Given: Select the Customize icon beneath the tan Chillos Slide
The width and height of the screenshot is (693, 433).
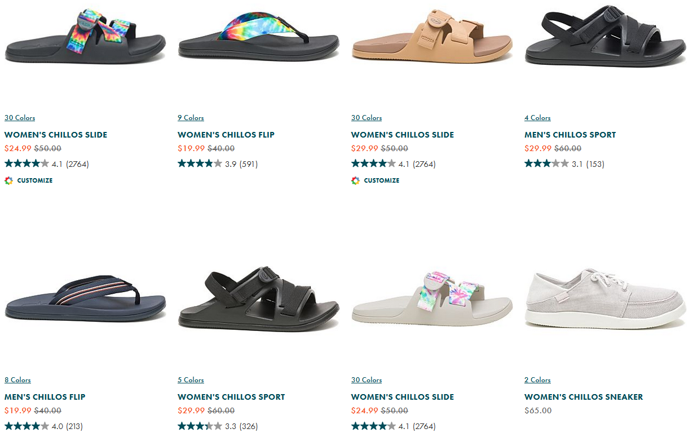Looking at the screenshot, I should (x=355, y=180).
